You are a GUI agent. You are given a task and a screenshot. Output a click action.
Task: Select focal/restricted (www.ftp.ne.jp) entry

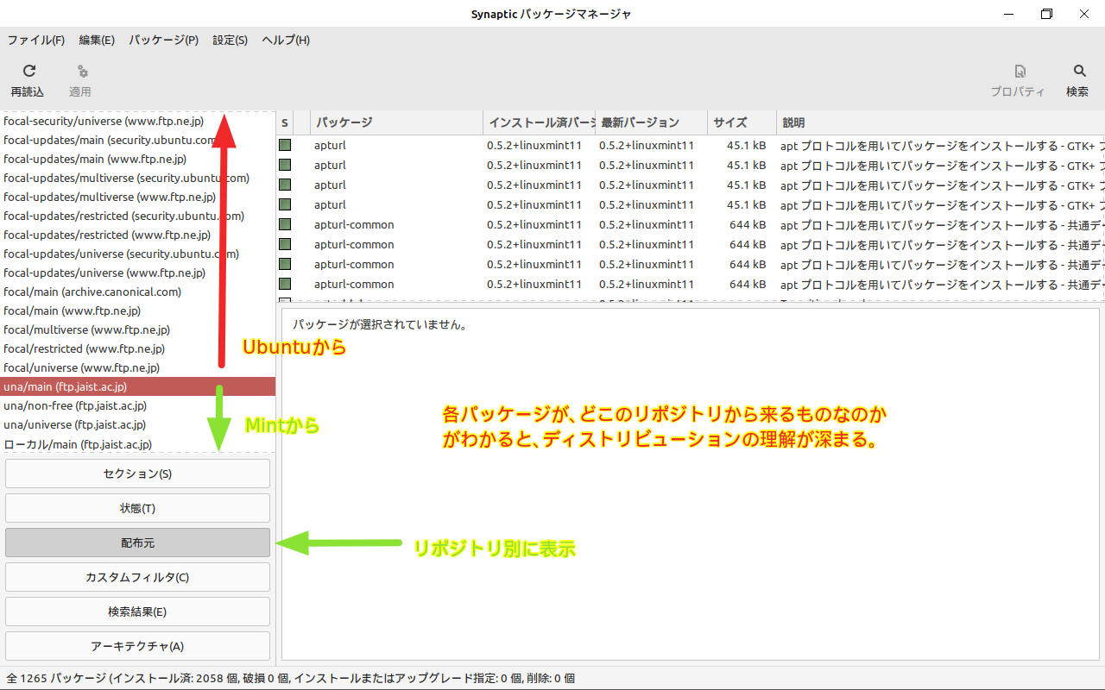click(x=138, y=348)
